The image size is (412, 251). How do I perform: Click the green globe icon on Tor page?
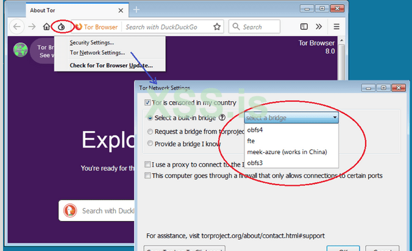click(x=21, y=50)
